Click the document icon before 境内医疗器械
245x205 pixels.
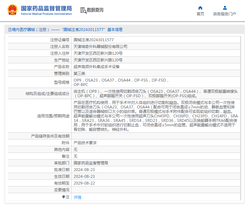[10, 29]
